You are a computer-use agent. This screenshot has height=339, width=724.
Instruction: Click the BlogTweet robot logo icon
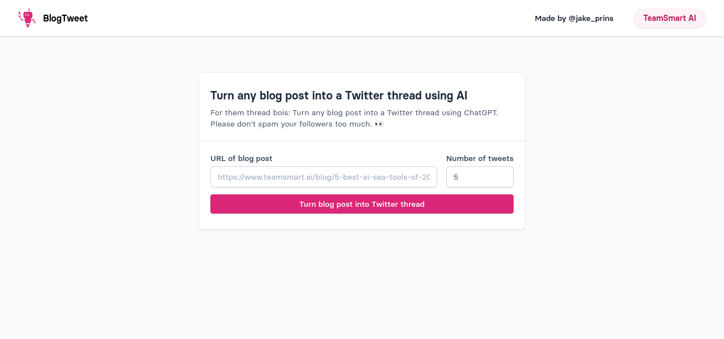tap(27, 18)
